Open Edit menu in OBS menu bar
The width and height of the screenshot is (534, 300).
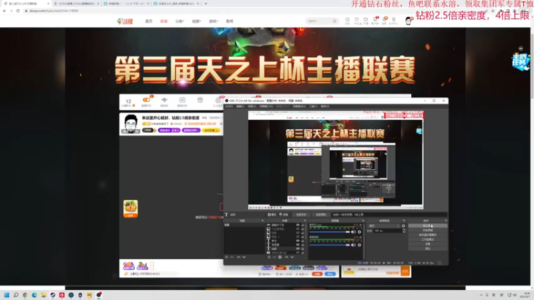[x=240, y=107]
